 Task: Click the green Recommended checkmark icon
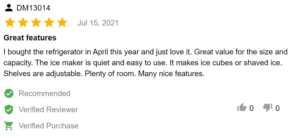point(9,93)
